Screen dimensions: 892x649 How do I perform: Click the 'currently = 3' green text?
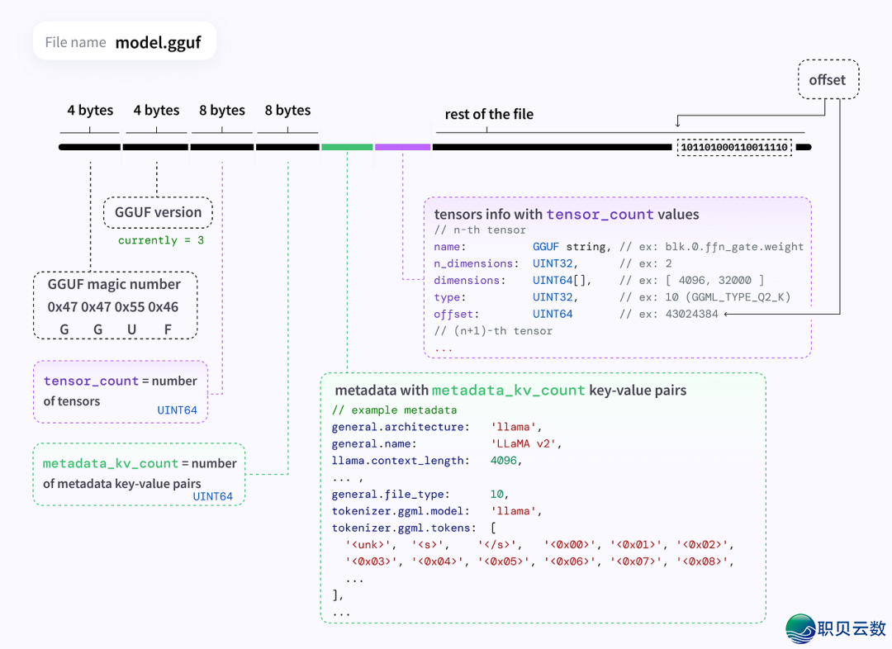[x=160, y=240]
